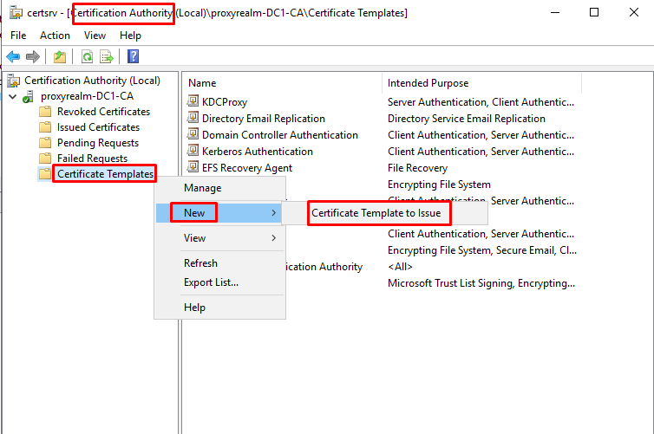Click the Domain Controller Authentication template icon
The image size is (654, 434).
(193, 133)
